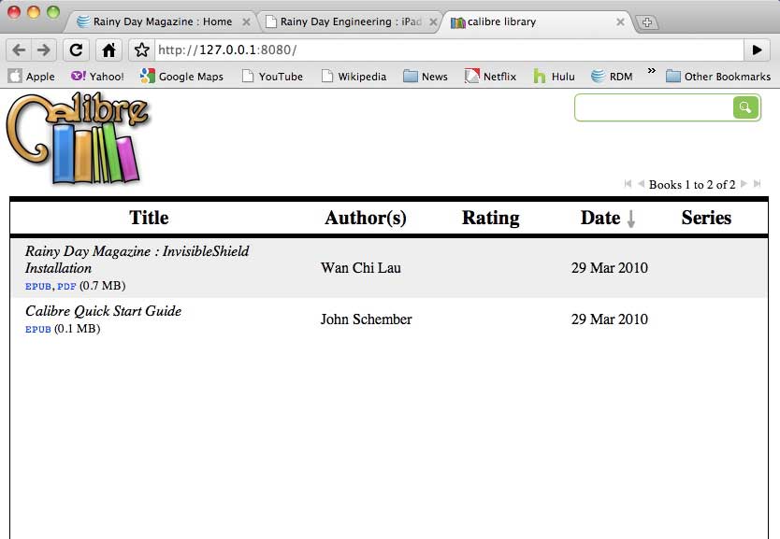Switch to Rainy Day Engineering : iPad tab
The image size is (780, 539).
click(x=351, y=21)
